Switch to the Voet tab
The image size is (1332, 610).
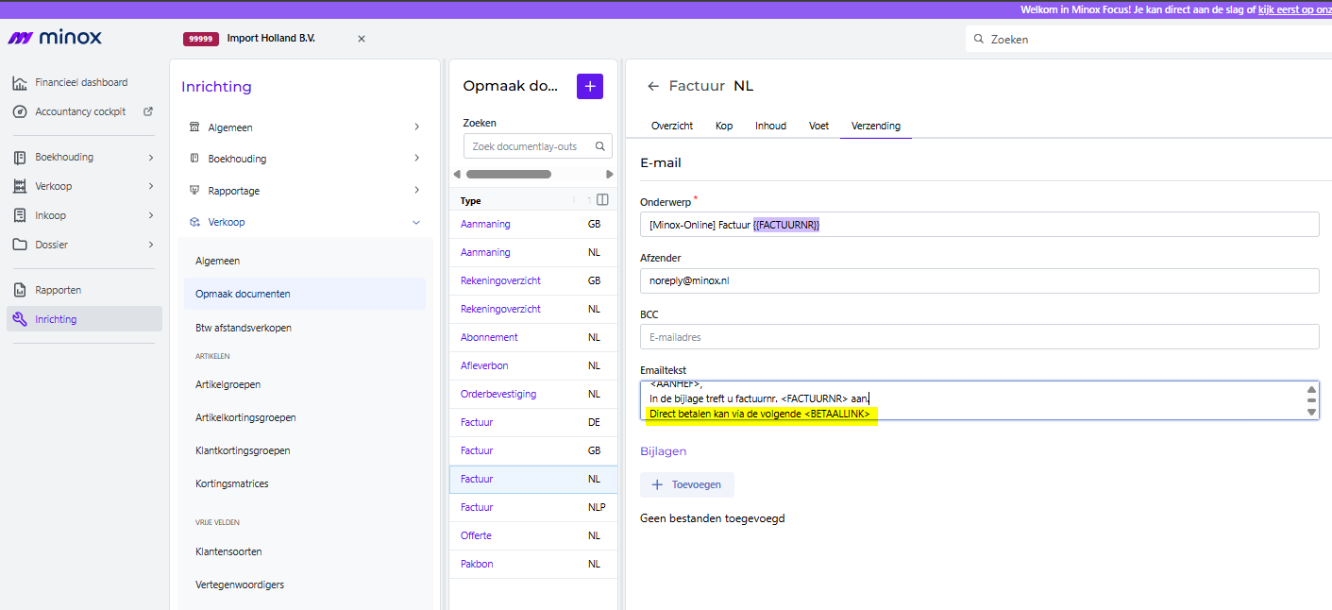coord(818,126)
